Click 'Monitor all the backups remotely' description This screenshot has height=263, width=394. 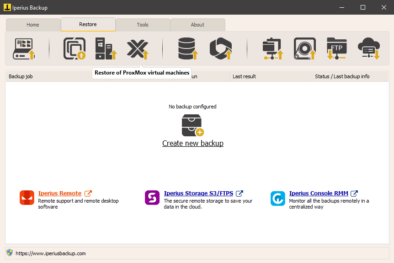(x=329, y=204)
